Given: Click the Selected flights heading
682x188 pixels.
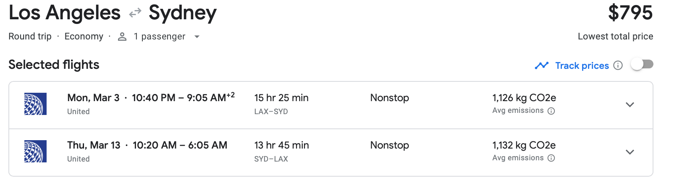Looking at the screenshot, I should [54, 65].
